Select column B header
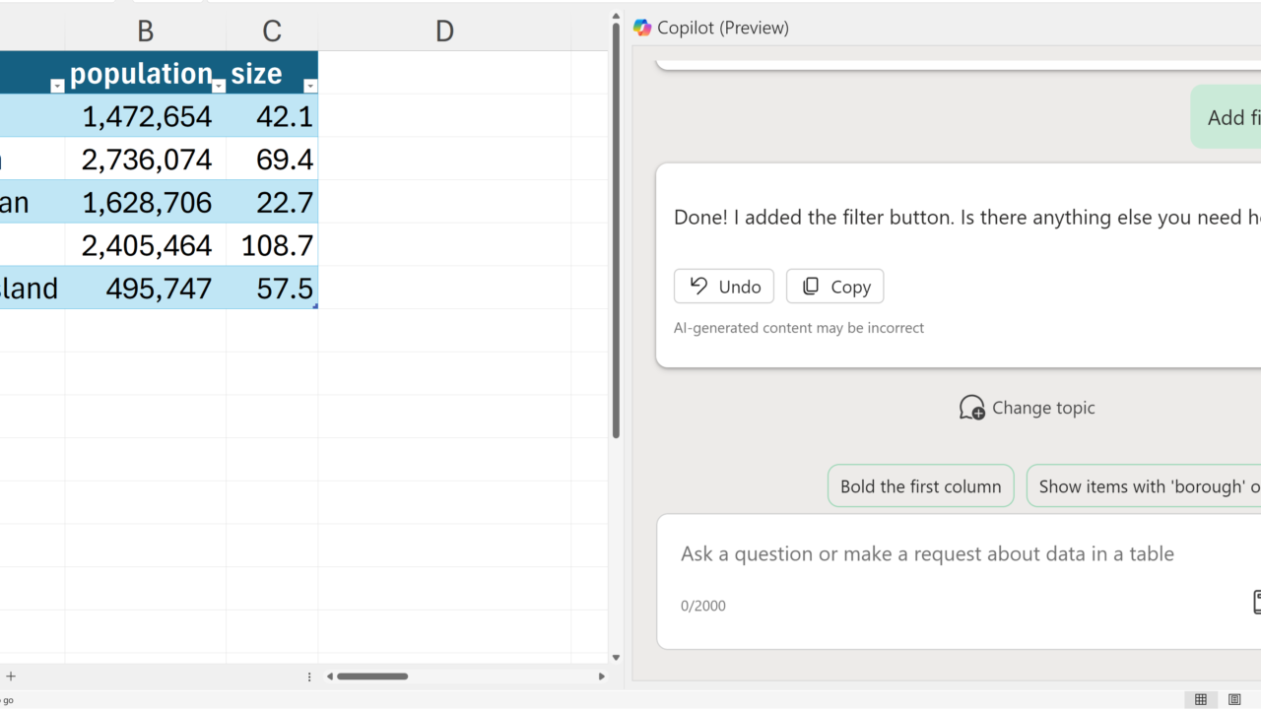1261x709 pixels. pyautogui.click(x=146, y=32)
